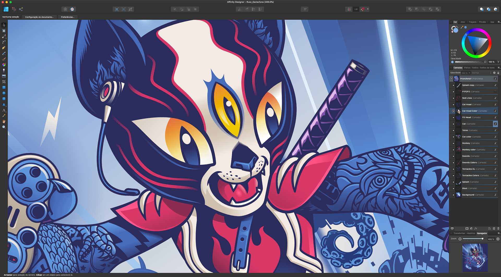Toggle visibility of Red Lines layer

pos(495,98)
